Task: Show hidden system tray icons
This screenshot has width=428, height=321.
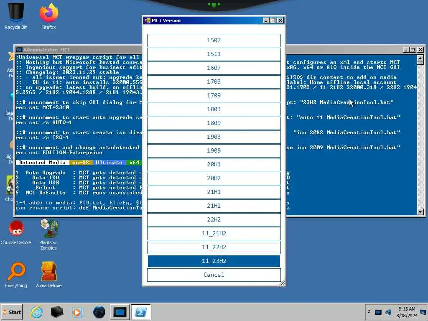Action: 369,311
